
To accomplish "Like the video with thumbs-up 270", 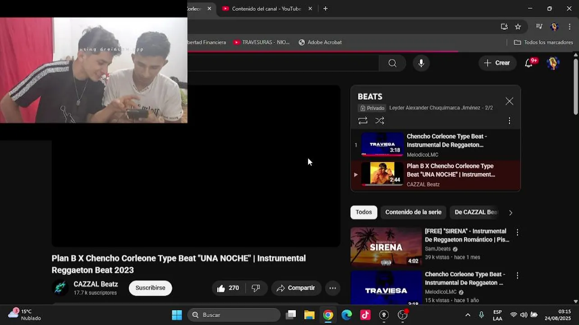I will coord(228,288).
